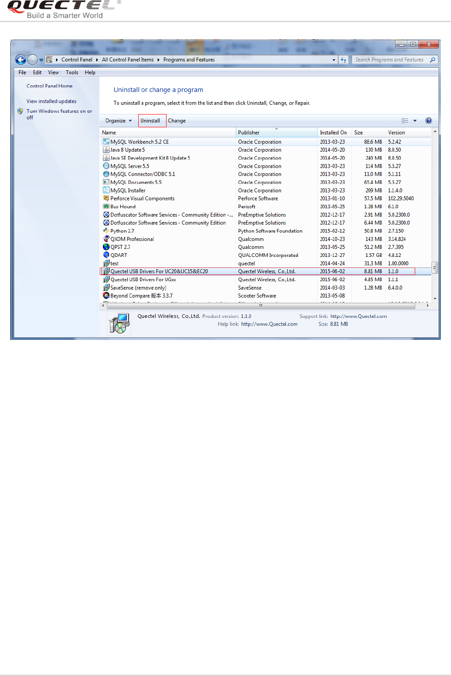
Task: Click scroll up arrow of program list
Action: tap(435, 132)
